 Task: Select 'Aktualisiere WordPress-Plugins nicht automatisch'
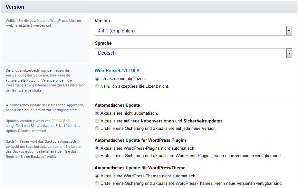point(97,148)
